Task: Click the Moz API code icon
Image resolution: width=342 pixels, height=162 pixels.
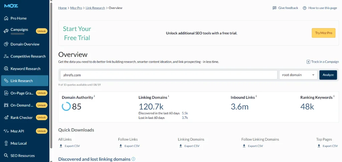Action: [x=6, y=131]
